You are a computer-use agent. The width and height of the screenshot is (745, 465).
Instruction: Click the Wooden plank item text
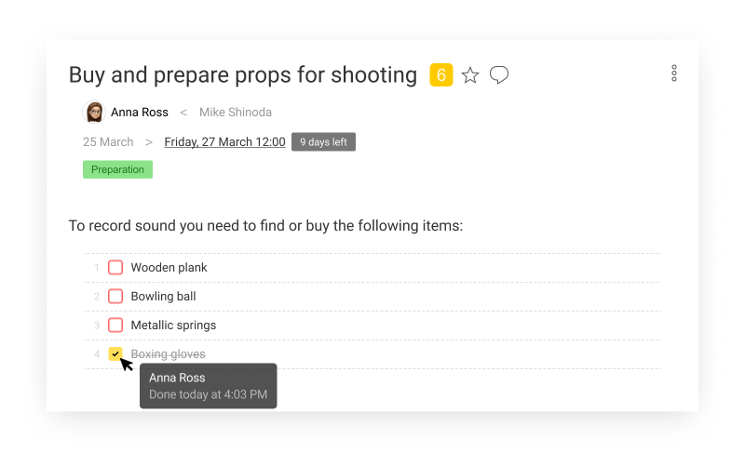point(169,268)
